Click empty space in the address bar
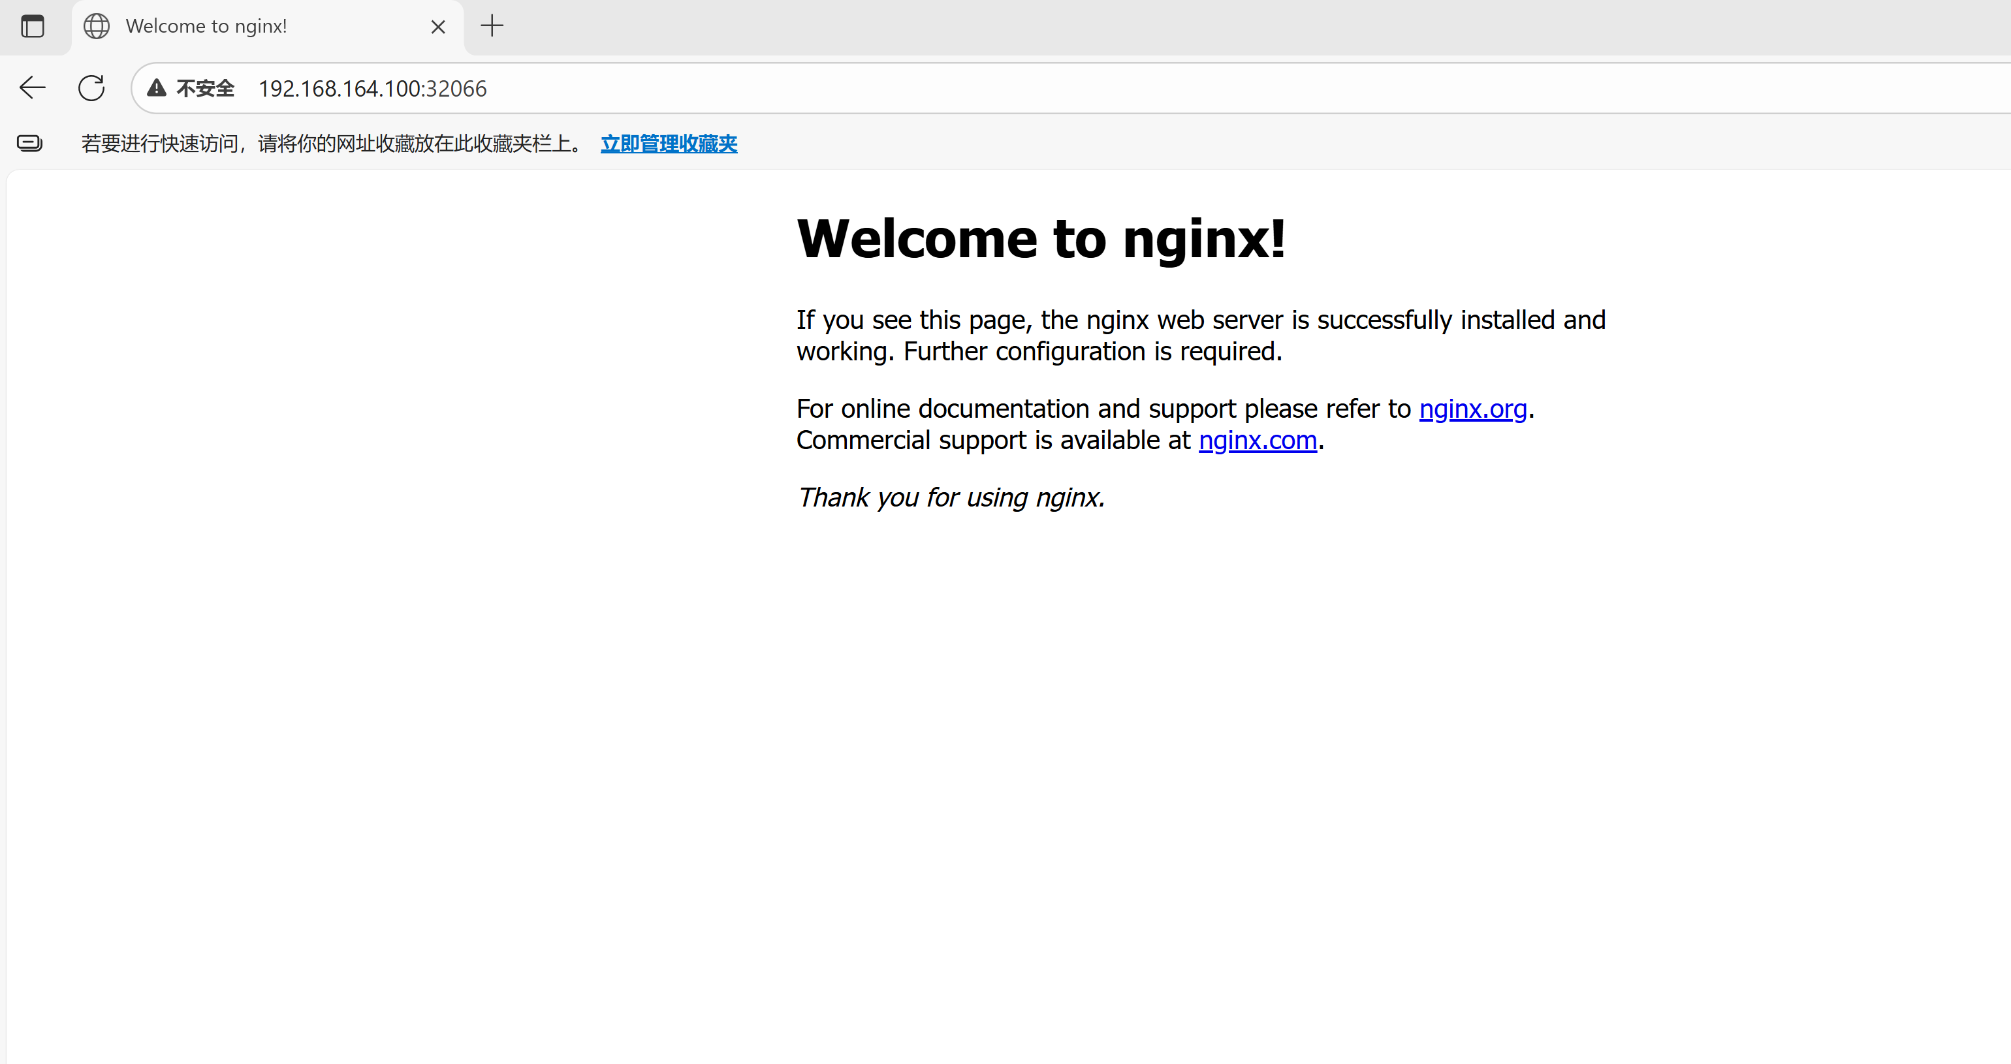Screen dimensions: 2011x1064 pyautogui.click(x=1171, y=88)
